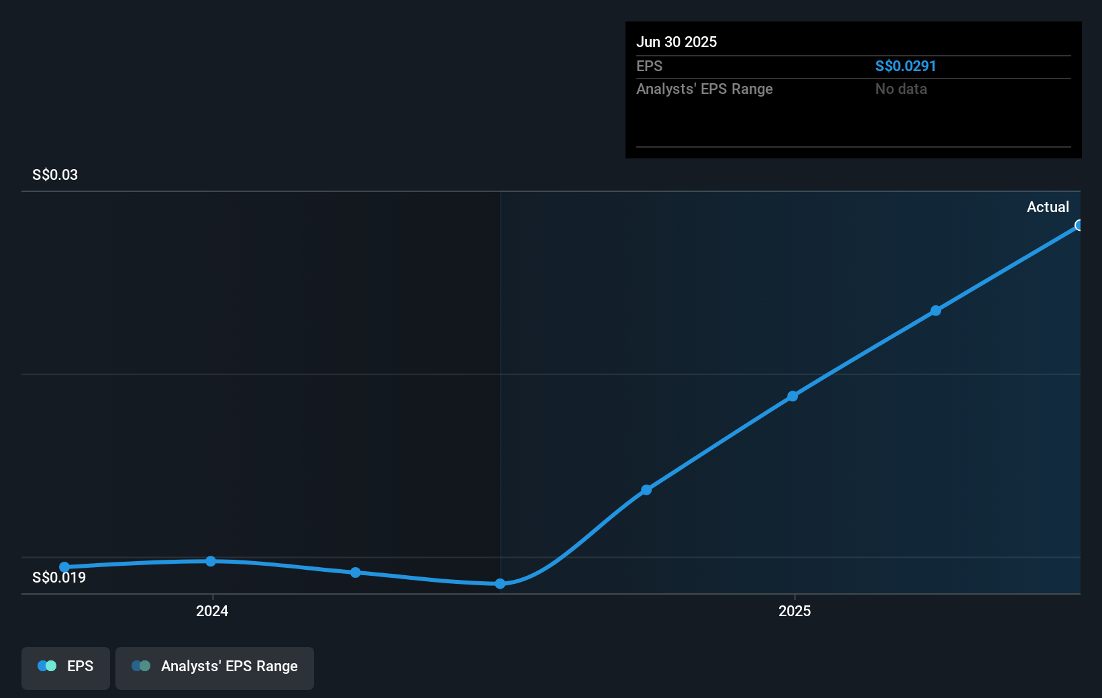Select the data point directly above the 2024 label
Screen dimensions: 1102x698
[x=211, y=561]
